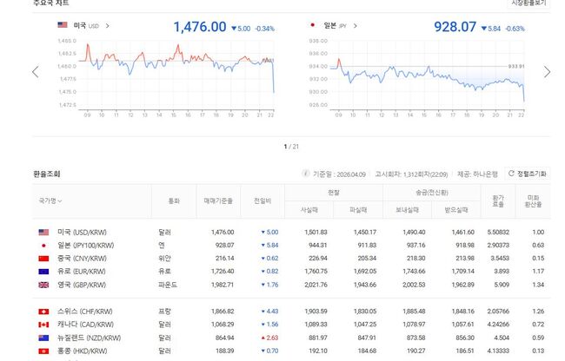The width and height of the screenshot is (565, 361).
Task: Click the China flag icon in table
Action: click(43, 258)
